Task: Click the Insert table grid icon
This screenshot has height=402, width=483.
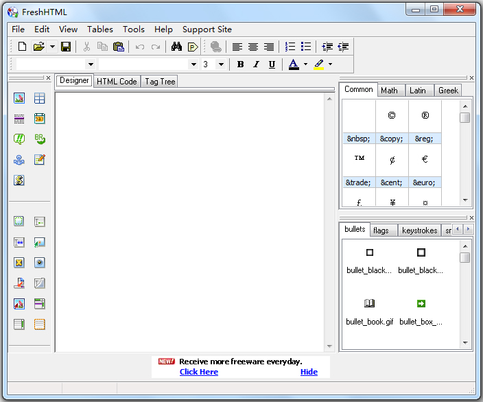Action: coord(40,98)
